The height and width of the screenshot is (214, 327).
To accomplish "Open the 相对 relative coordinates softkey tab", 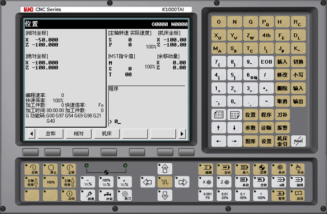I will point(78,133).
